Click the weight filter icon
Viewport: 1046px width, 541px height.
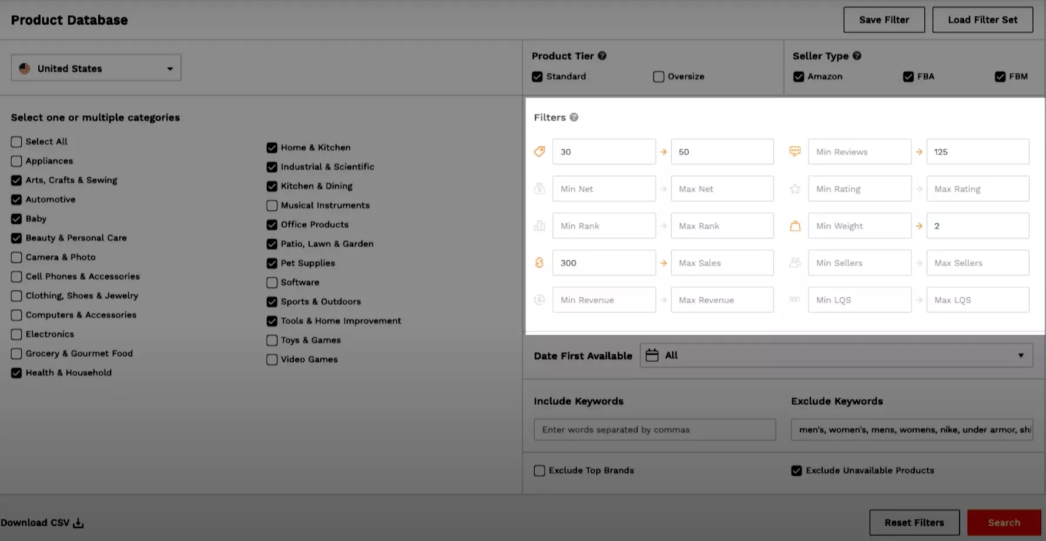[x=795, y=226]
